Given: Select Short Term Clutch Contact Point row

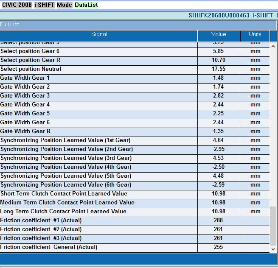Looking at the screenshot, I should tap(135, 194).
